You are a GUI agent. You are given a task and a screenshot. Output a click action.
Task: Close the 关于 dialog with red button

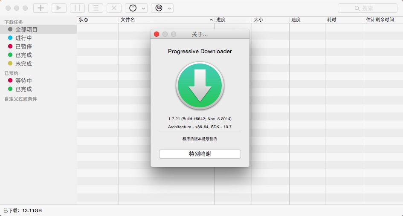(157, 34)
